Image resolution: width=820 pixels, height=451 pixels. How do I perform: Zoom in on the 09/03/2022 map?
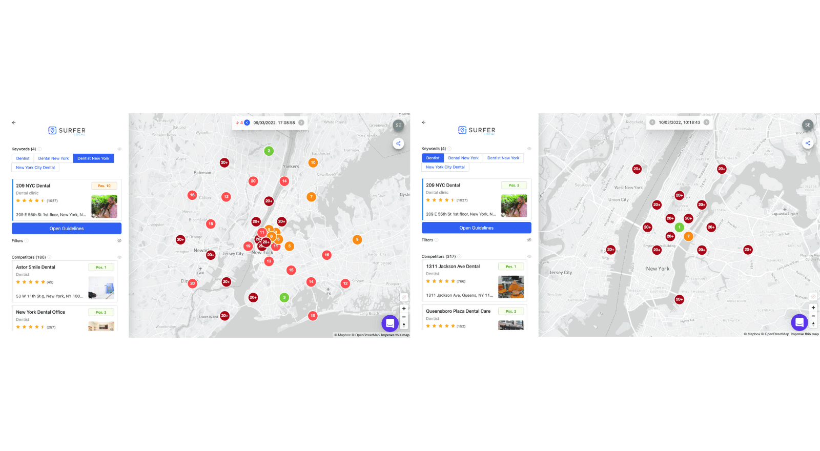coord(404,309)
